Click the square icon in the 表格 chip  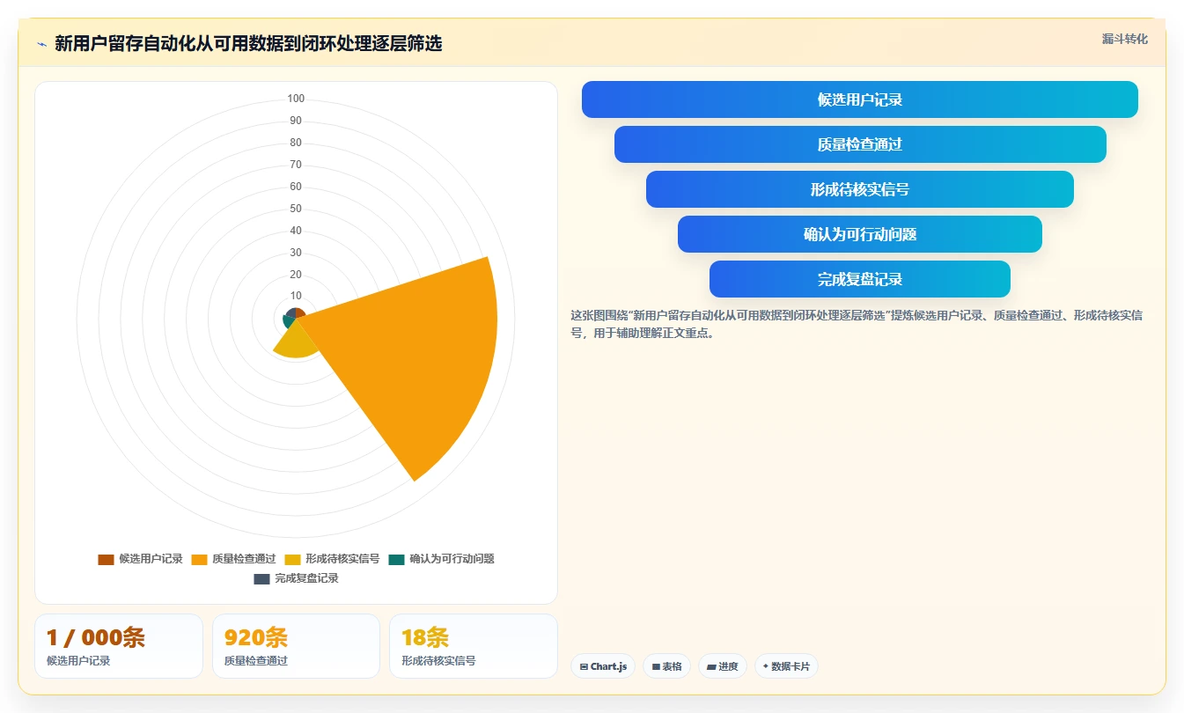point(656,667)
